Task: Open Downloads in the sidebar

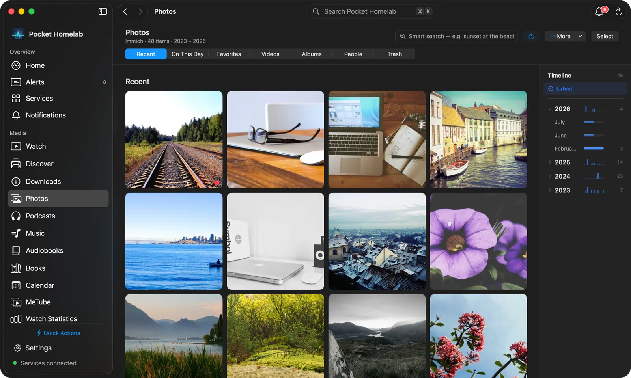Action: coord(58,181)
